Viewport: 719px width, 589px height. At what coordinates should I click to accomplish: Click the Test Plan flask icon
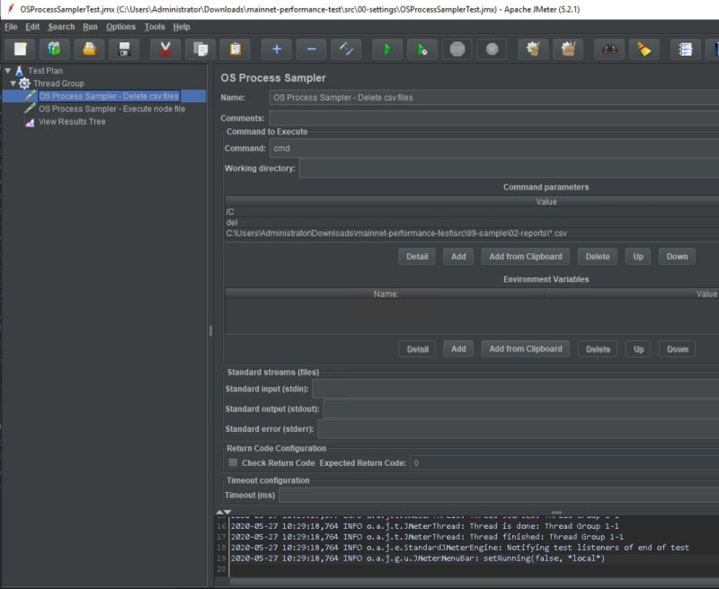pyautogui.click(x=19, y=71)
